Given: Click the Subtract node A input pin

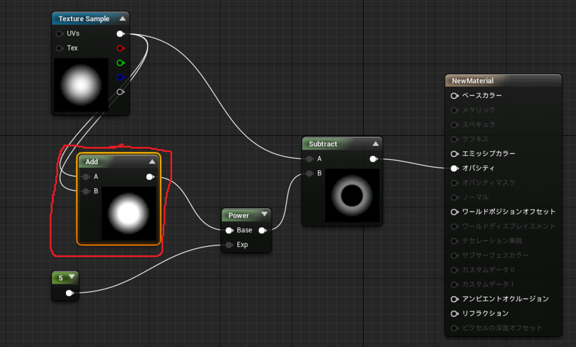Looking at the screenshot, I should pos(310,159).
